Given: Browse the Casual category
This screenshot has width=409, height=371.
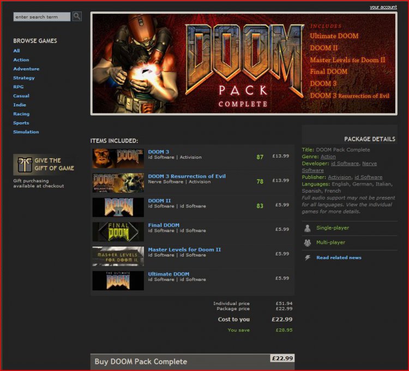Looking at the screenshot, I should coord(21,95).
